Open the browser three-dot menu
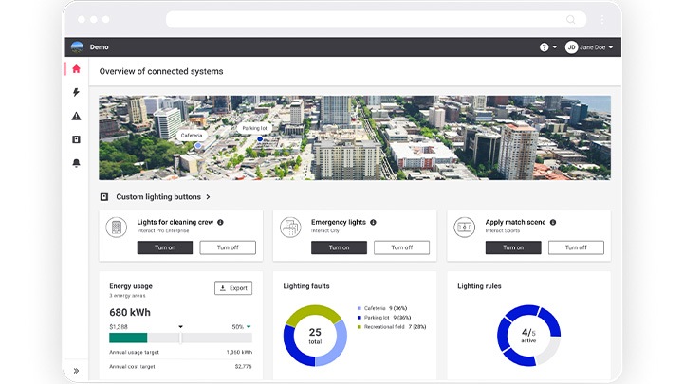 602,20
